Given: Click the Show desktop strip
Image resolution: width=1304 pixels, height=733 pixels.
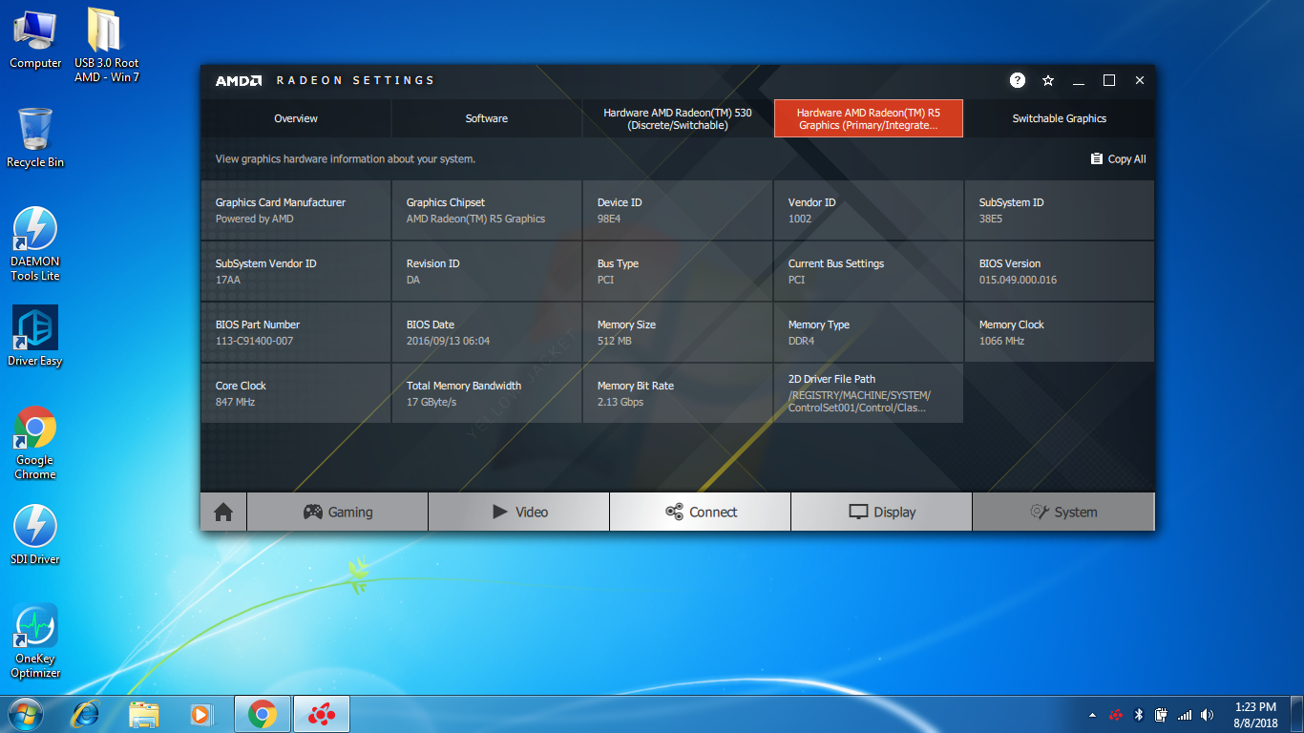Looking at the screenshot, I should (1296, 715).
